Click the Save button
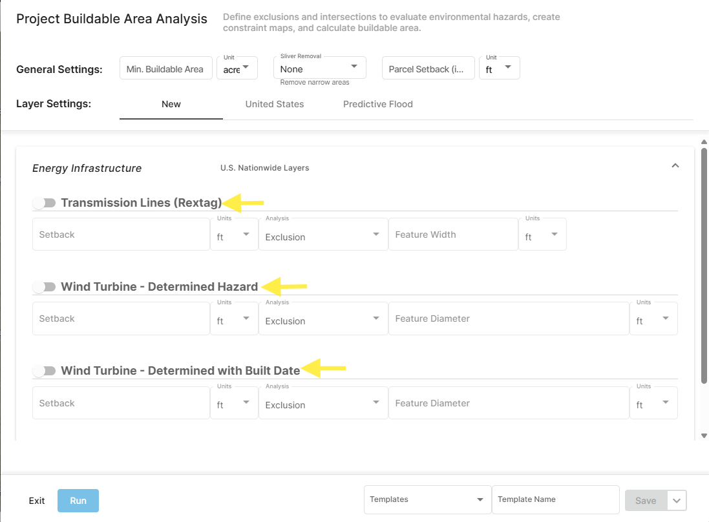 pyautogui.click(x=645, y=500)
